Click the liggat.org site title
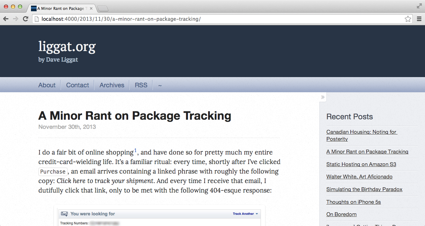 tap(67, 46)
